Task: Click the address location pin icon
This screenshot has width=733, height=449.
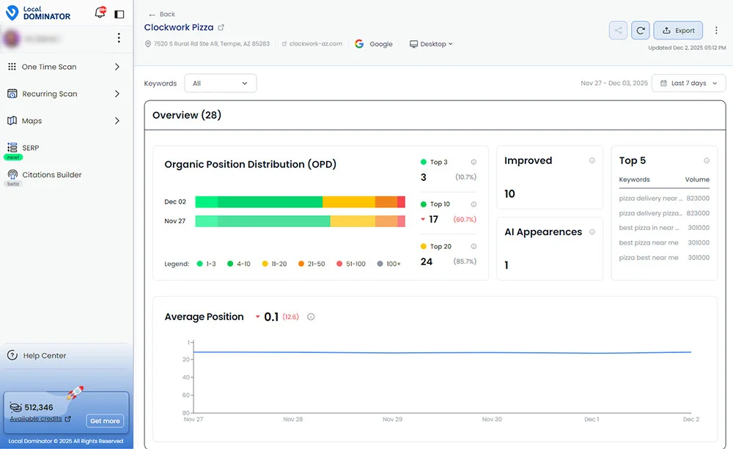Action: click(x=148, y=44)
